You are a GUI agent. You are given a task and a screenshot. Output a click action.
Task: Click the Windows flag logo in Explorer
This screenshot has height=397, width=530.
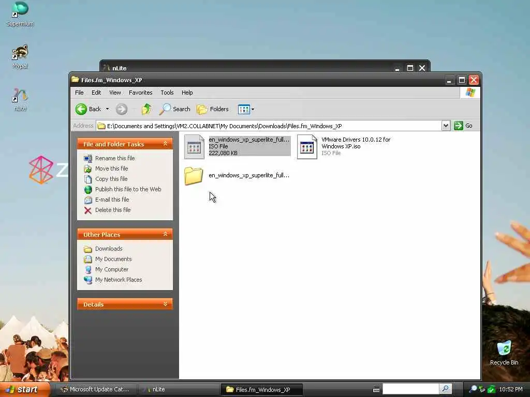[470, 93]
